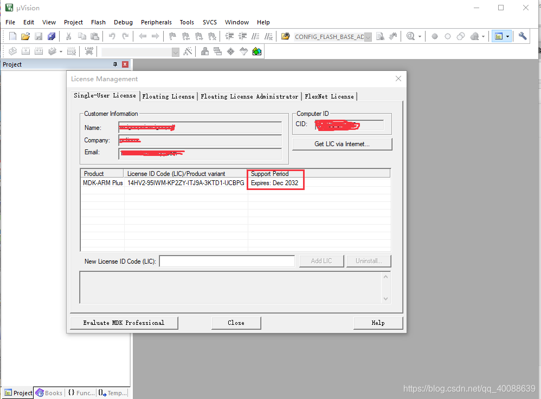Screen dimensions: 541x399
Task: Switch to FlexNet License tab
Action: pyautogui.click(x=329, y=96)
